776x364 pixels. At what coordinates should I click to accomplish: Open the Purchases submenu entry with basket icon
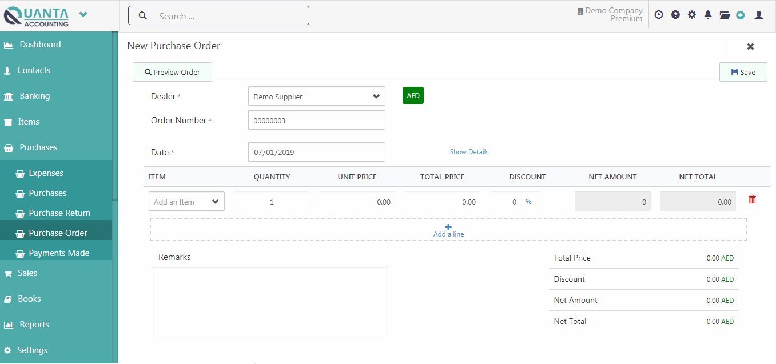pos(56,193)
